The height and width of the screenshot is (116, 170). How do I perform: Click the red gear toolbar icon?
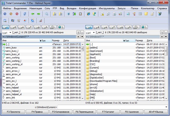(x=17, y=14)
